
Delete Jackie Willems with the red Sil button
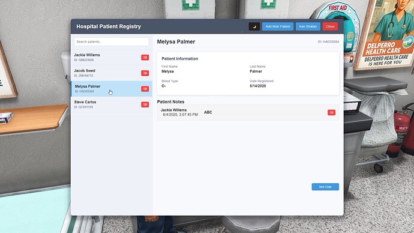(145, 57)
